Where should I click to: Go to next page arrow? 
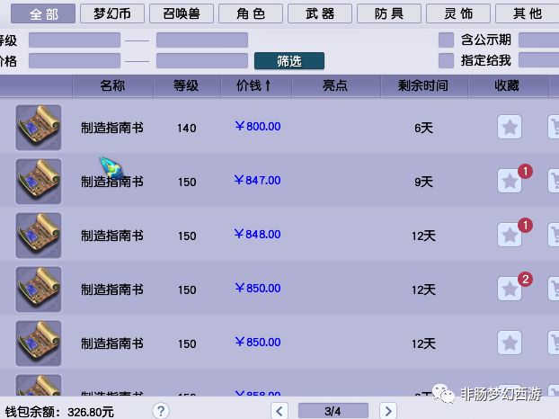click(388, 411)
